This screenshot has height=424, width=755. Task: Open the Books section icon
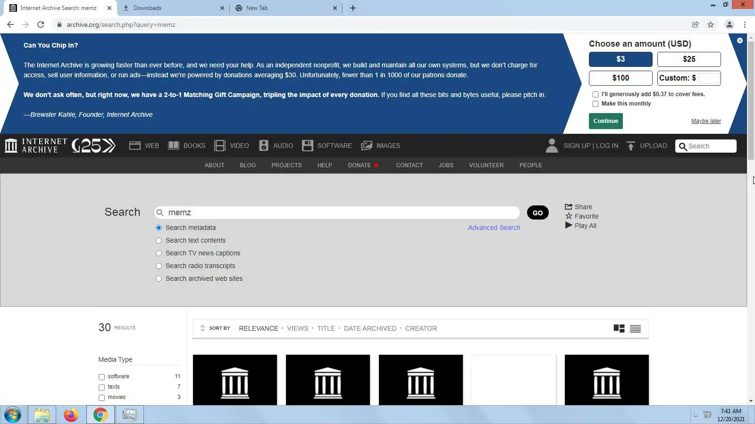click(174, 146)
